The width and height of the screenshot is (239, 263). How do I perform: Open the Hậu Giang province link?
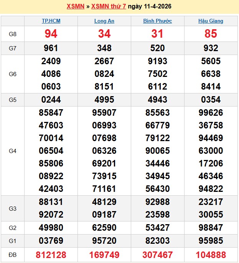pos(211,21)
